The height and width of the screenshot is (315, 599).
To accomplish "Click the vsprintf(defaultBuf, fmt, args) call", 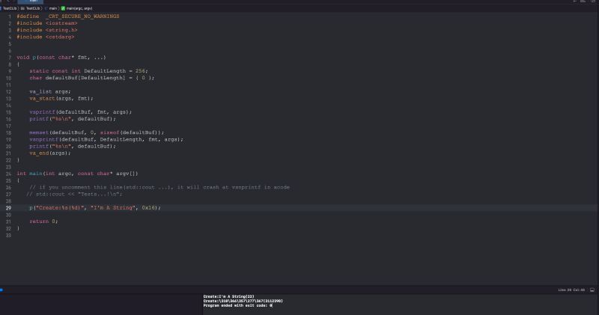I will click(80, 112).
